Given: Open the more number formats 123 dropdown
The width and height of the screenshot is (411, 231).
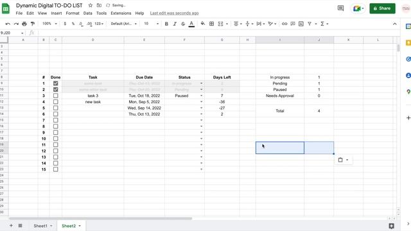Looking at the screenshot, I should point(99,24).
